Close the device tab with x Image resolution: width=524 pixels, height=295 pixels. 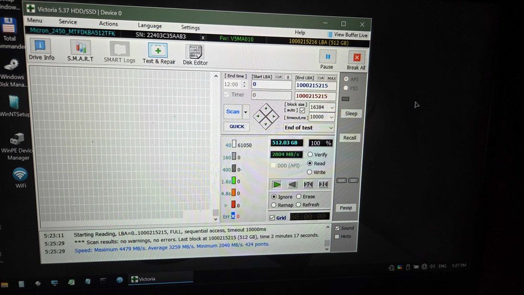click(x=203, y=37)
